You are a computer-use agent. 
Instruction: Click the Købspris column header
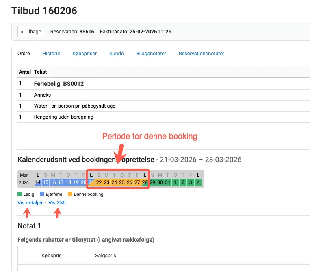tap(52, 256)
